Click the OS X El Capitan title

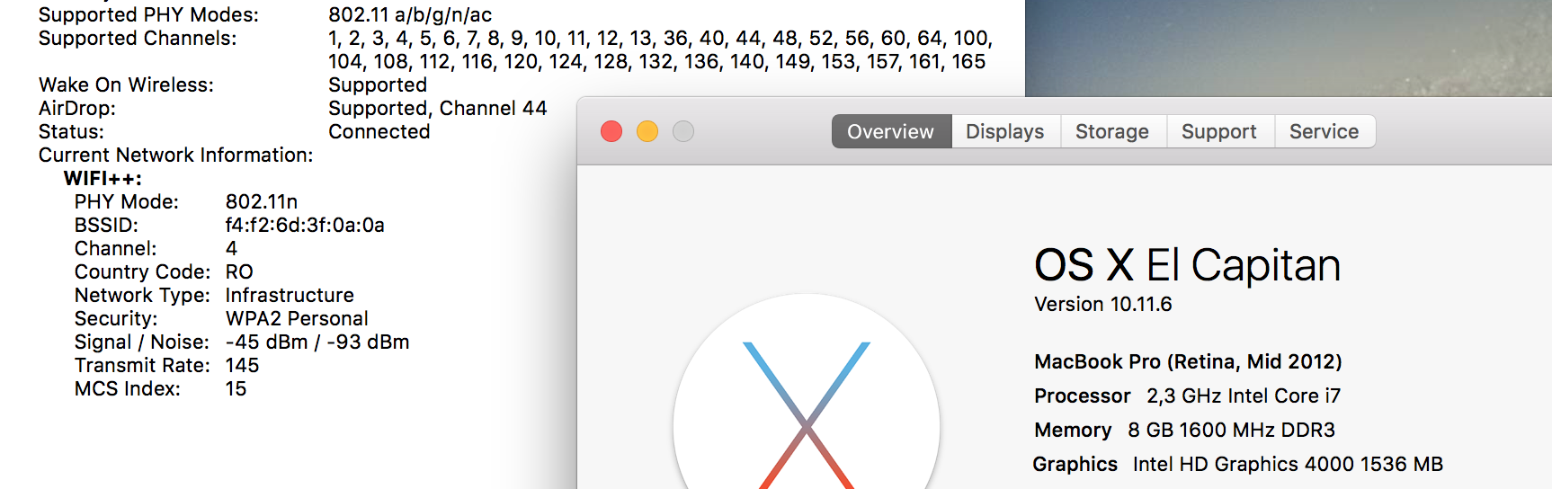(1187, 265)
